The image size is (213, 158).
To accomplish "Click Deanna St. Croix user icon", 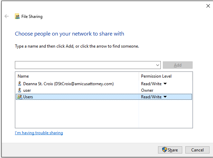I will pos(20,83).
